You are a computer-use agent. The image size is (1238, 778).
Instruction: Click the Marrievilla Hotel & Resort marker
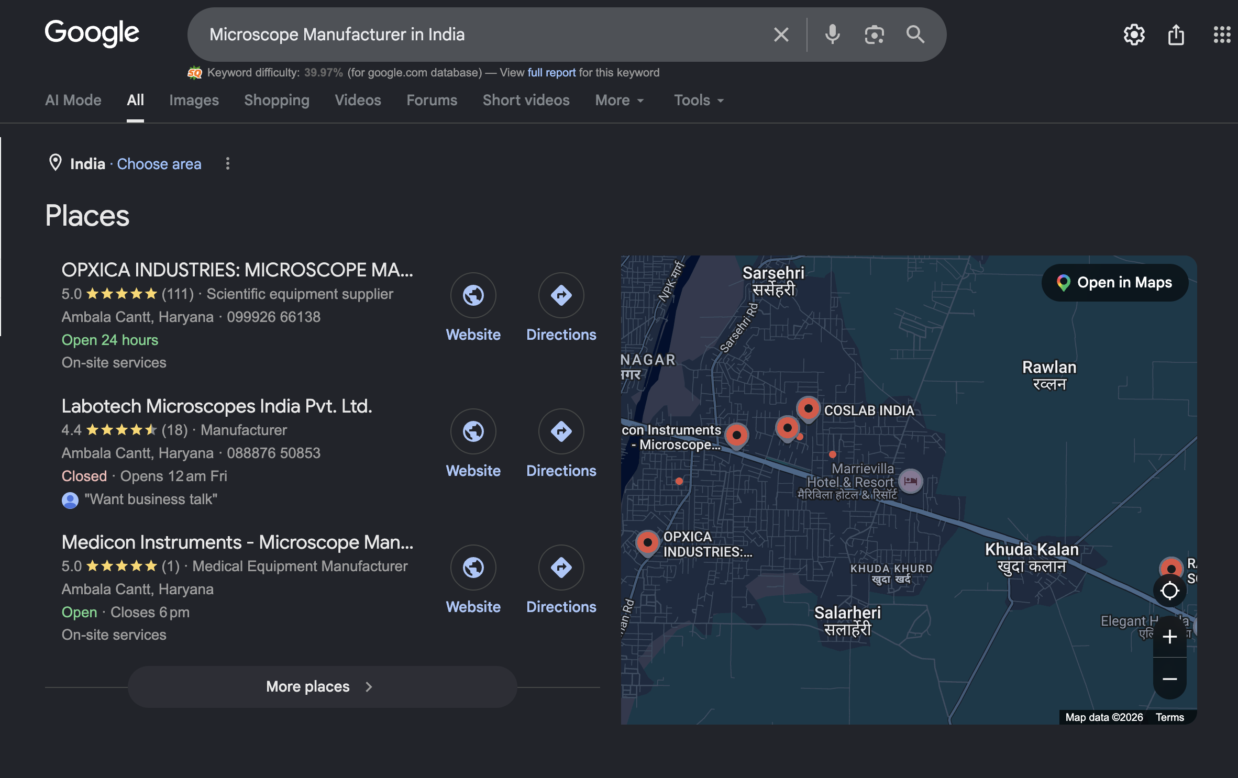click(910, 481)
